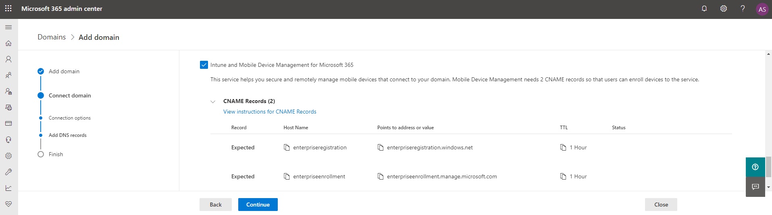772x215 pixels.
Task: Open Users icon in sidebar
Action: click(x=8, y=59)
